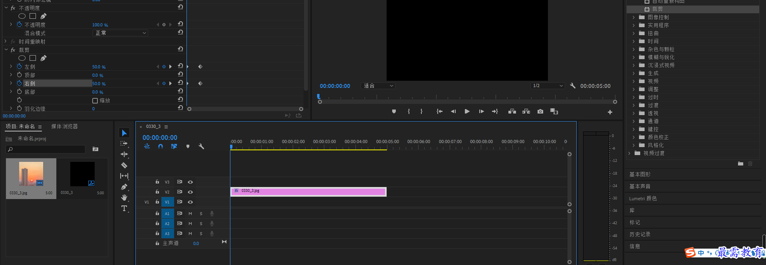Screen dimensions: 766x265
Task: Create ellipse mask under 裁剪 effect
Action: (x=22, y=58)
